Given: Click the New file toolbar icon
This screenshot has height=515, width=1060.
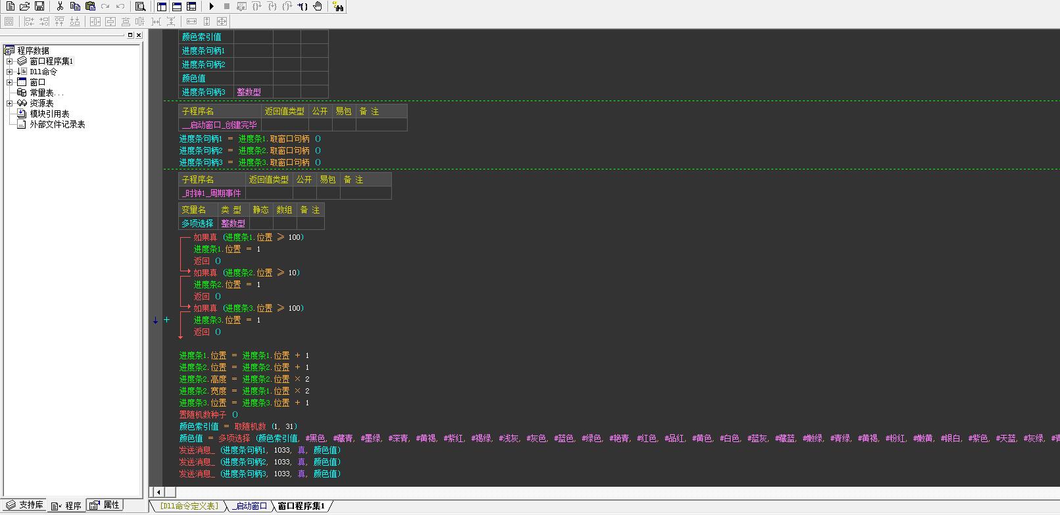Looking at the screenshot, I should pyautogui.click(x=10, y=7).
